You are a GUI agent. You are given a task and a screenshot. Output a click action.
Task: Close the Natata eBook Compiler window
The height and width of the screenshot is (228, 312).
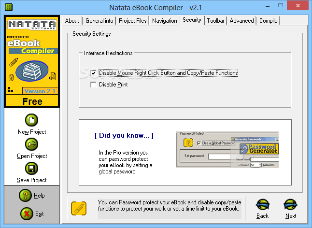(x=298, y=6)
